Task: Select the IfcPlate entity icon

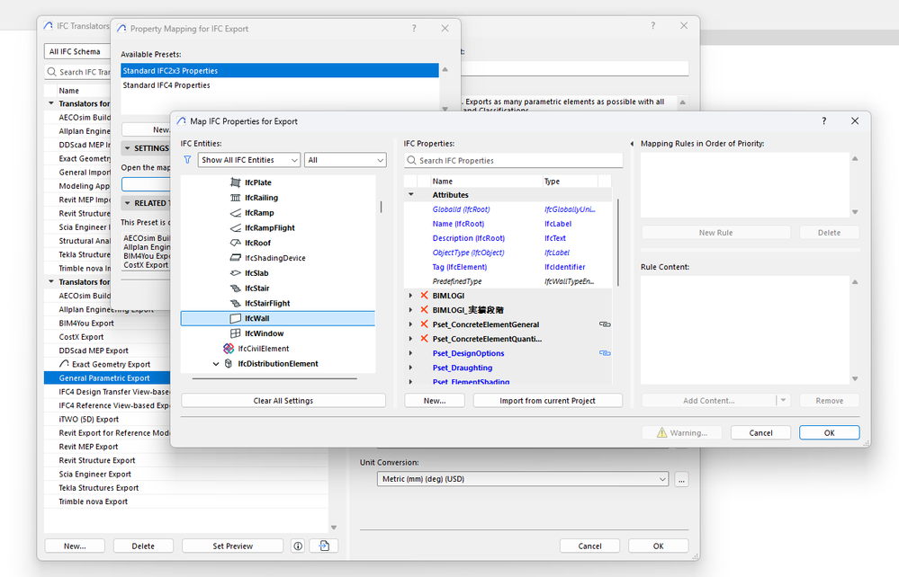Action: tap(235, 182)
